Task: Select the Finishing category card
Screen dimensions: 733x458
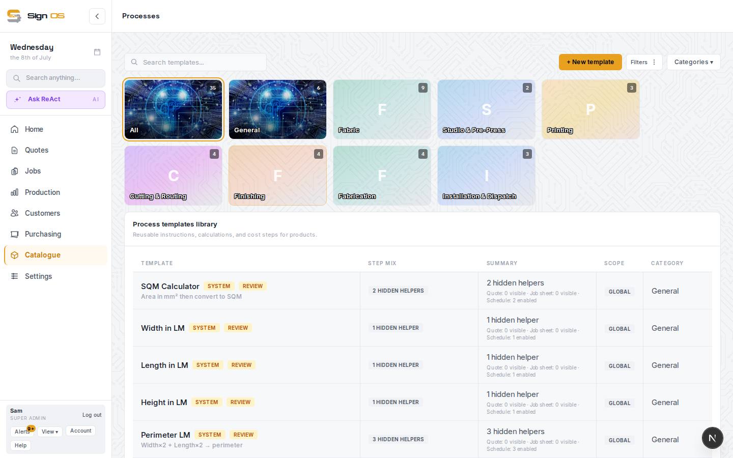Action: [x=277, y=176]
